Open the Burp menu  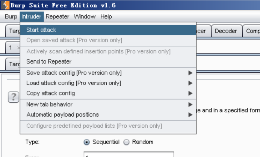coord(11,16)
